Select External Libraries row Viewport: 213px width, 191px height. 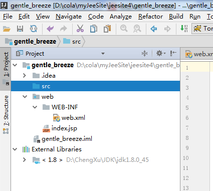click(x=95, y=149)
